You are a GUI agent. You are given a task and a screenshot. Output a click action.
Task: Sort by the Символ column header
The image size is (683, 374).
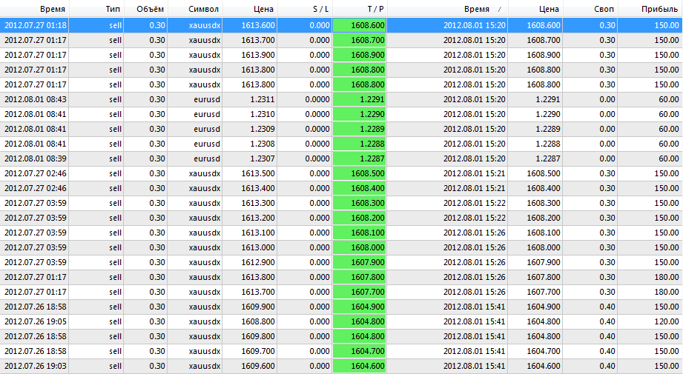coord(195,9)
